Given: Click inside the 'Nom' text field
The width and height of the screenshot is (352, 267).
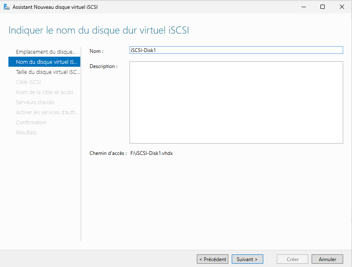Looking at the screenshot, I should pos(236,50).
